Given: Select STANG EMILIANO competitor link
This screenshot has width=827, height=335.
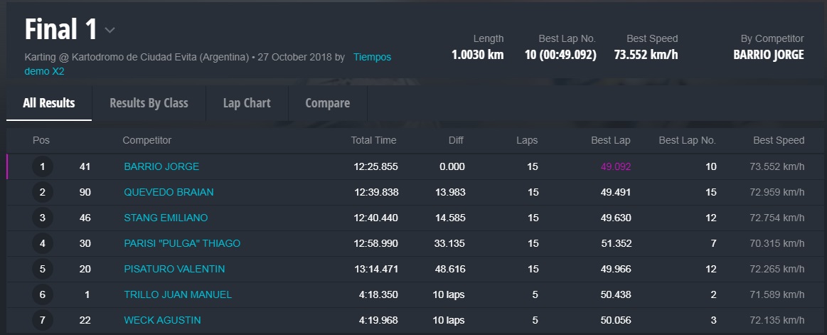Looking at the screenshot, I should tap(166, 218).
